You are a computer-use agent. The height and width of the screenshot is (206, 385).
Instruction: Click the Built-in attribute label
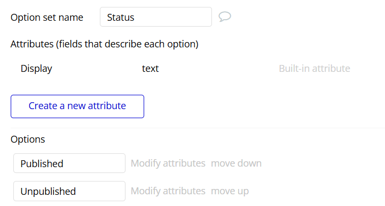click(315, 69)
